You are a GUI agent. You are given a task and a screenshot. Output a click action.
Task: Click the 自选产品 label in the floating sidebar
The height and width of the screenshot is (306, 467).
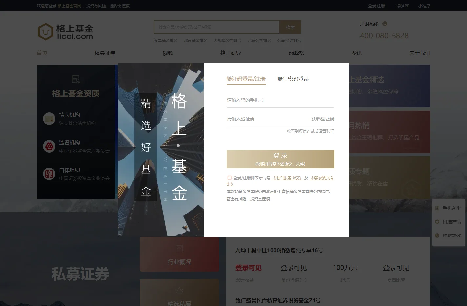tap(452, 222)
